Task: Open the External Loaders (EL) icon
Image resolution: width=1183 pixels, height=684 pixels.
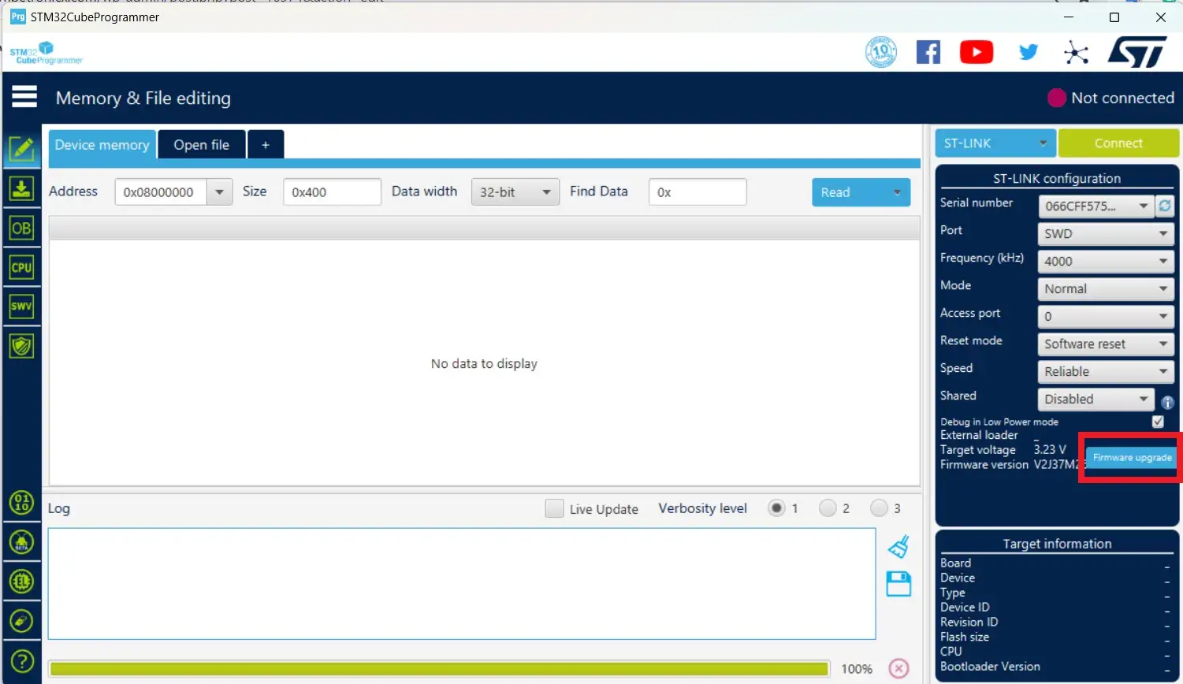Action: [x=21, y=582]
